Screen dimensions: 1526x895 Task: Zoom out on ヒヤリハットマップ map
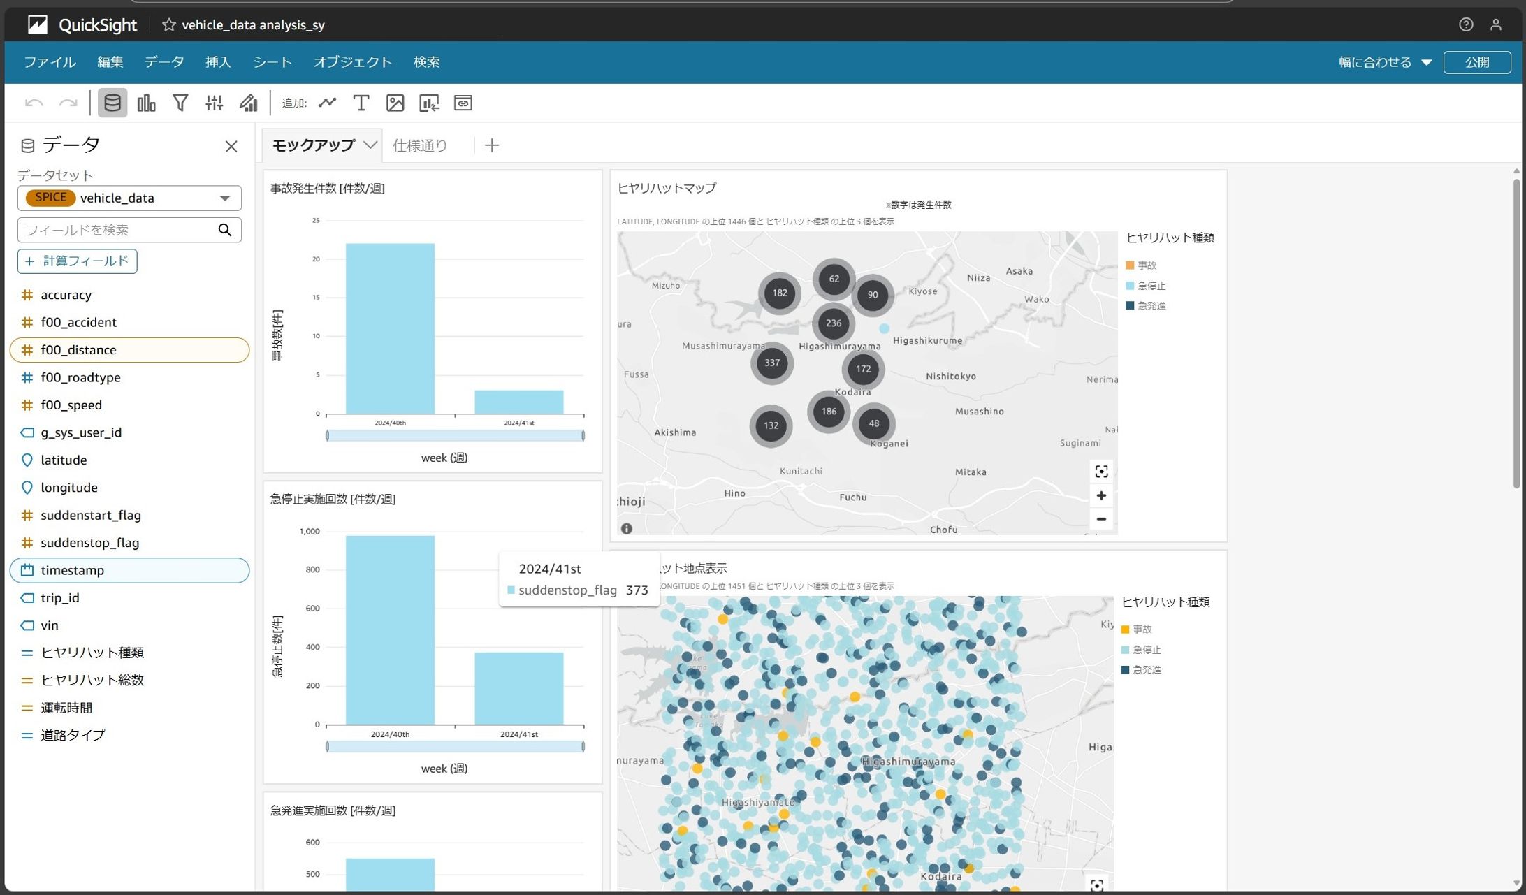(x=1101, y=519)
